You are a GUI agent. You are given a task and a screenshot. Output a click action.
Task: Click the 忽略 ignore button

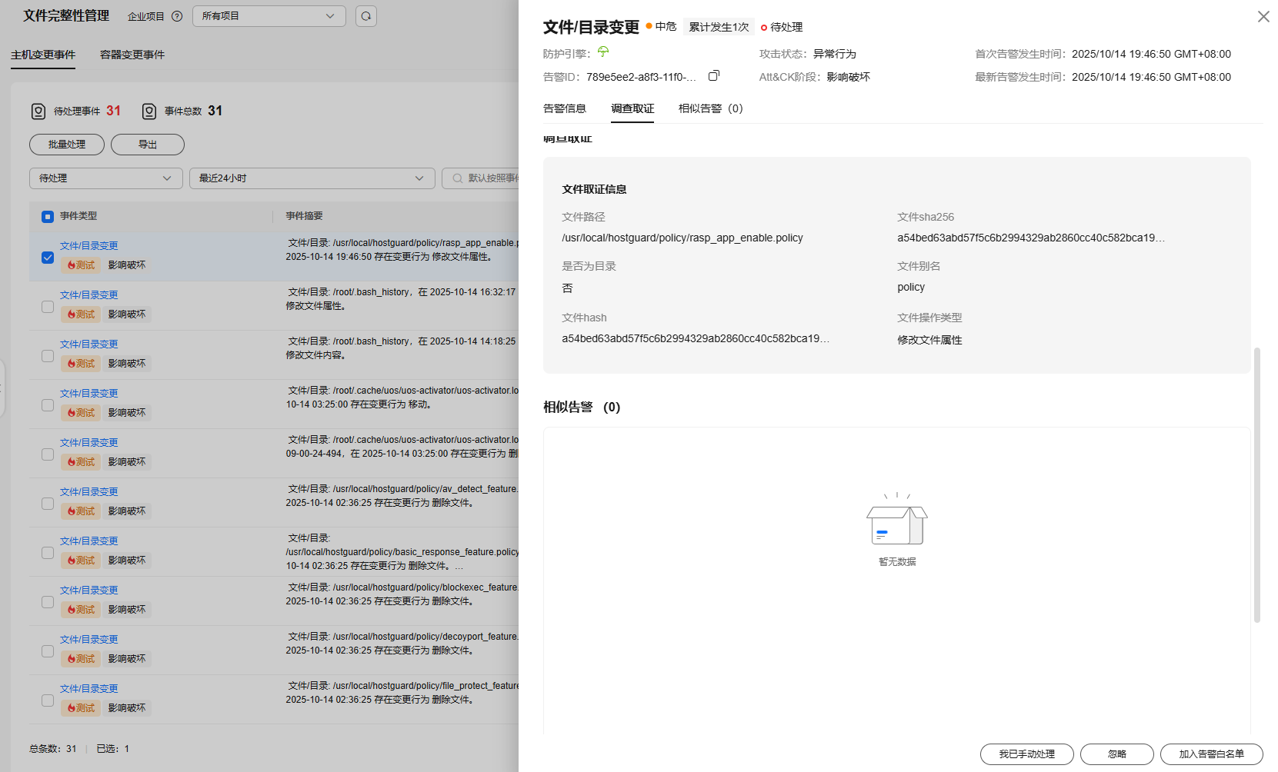pos(1117,754)
